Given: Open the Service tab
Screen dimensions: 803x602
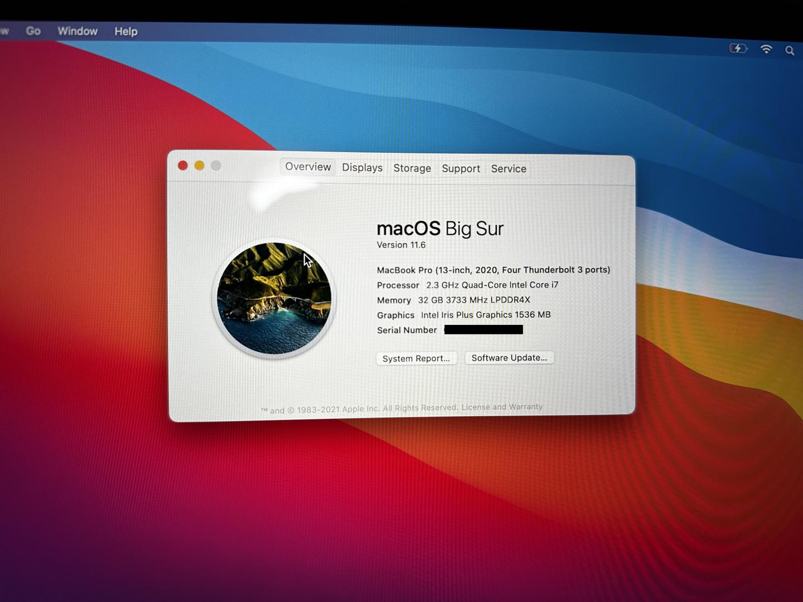Looking at the screenshot, I should coord(509,168).
